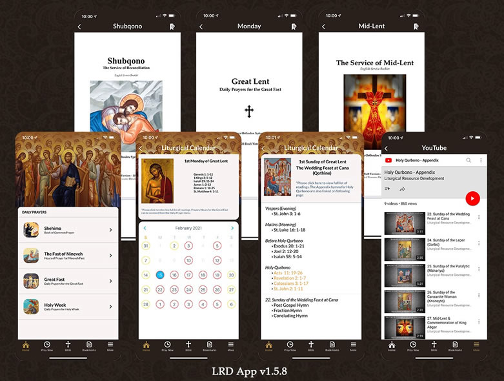Screen dimensions: 504x381
Task: Play video 27 Mid-Lent & King Abgar
Action: click(405, 327)
